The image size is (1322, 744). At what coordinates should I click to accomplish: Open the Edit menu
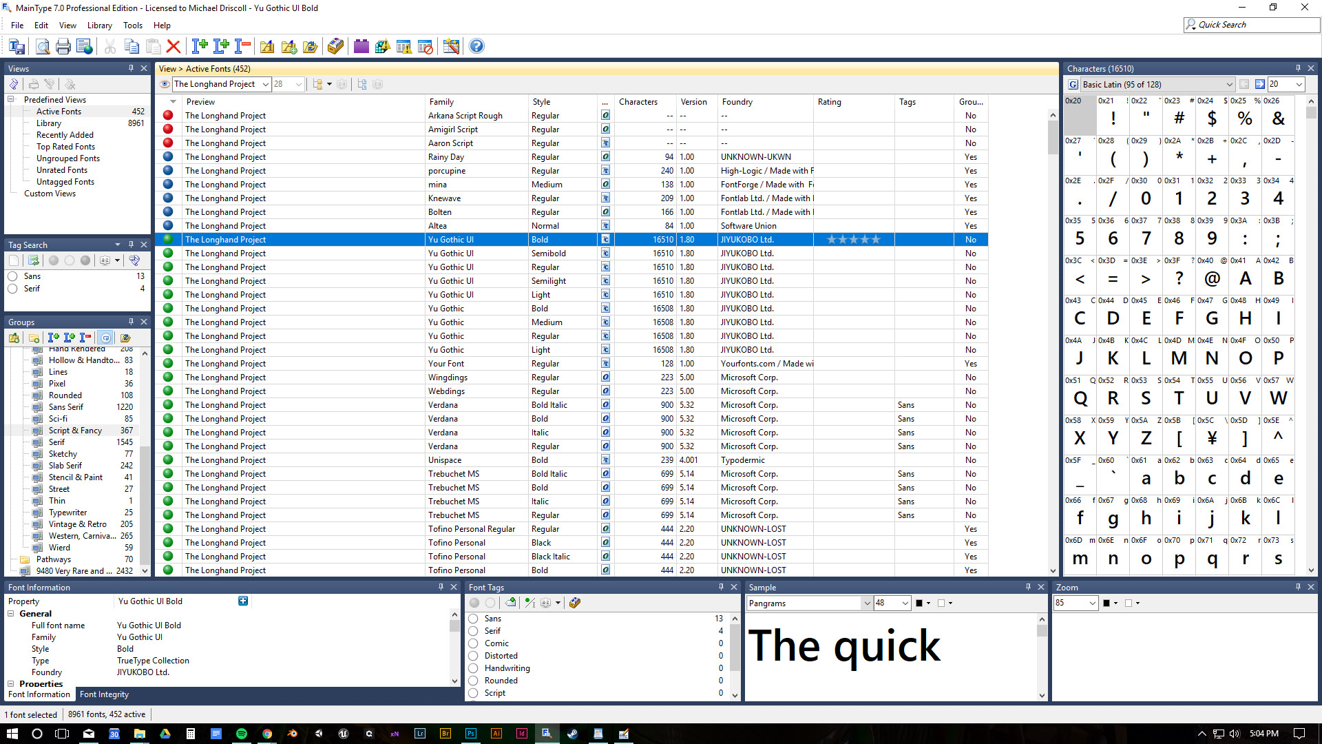pos(41,25)
